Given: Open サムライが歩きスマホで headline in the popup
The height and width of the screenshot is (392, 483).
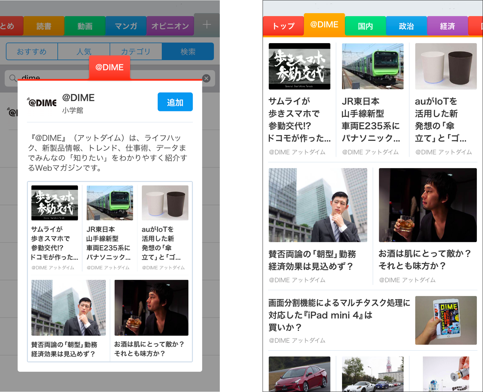Looking at the screenshot, I should [x=55, y=243].
